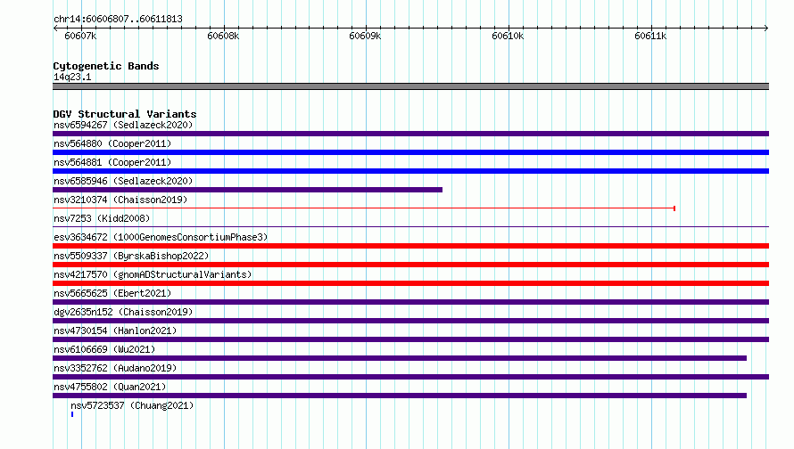Screen dimensions: 794x449
Task: Click the nsv4755802 (Quan2021) label
Action: pos(110,387)
